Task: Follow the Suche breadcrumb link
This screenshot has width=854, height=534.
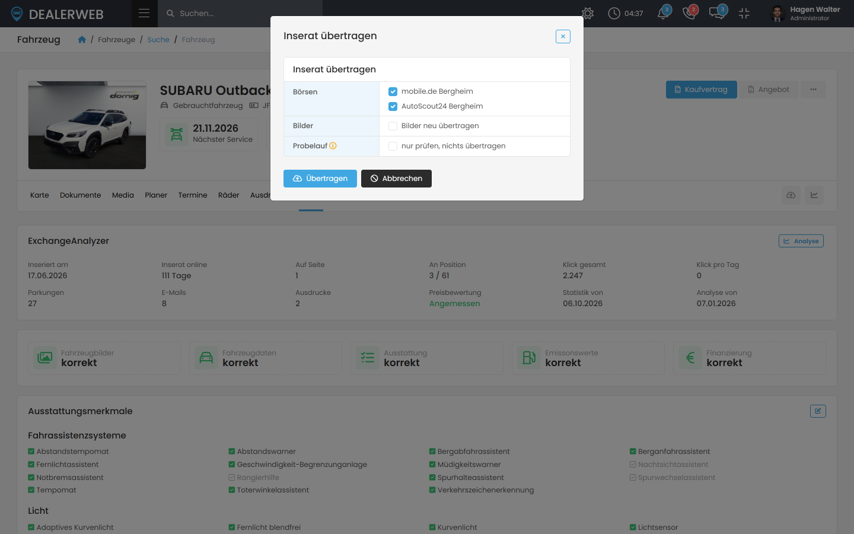Action: tap(158, 40)
